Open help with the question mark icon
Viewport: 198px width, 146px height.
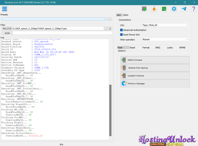click(x=193, y=9)
